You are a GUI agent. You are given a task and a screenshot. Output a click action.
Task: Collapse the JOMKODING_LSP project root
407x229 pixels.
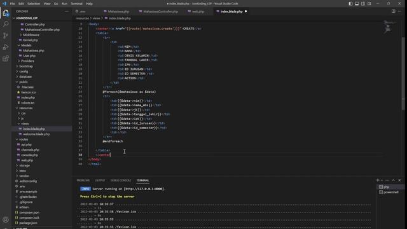[x=27, y=18]
